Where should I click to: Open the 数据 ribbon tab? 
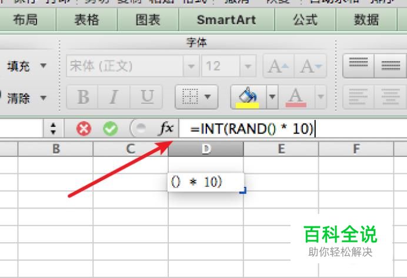coord(366,20)
